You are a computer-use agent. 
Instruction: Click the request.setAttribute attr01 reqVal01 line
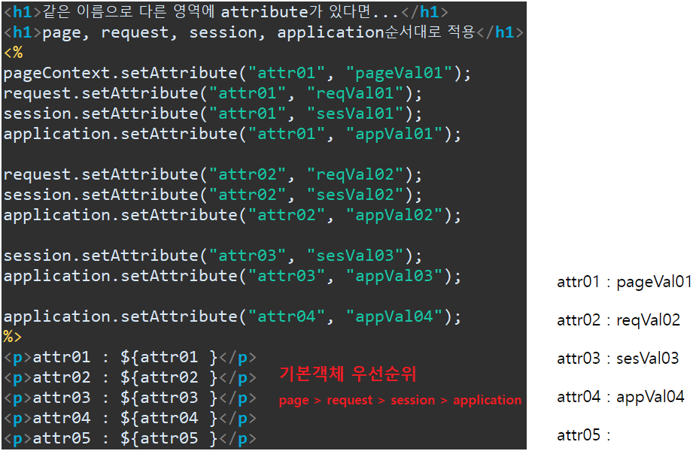[213, 94]
